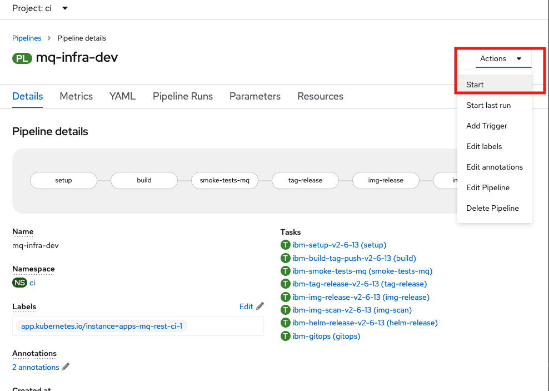This screenshot has width=549, height=391.
Task: Click the mq-infra-dev name value text
Action: [36, 246]
